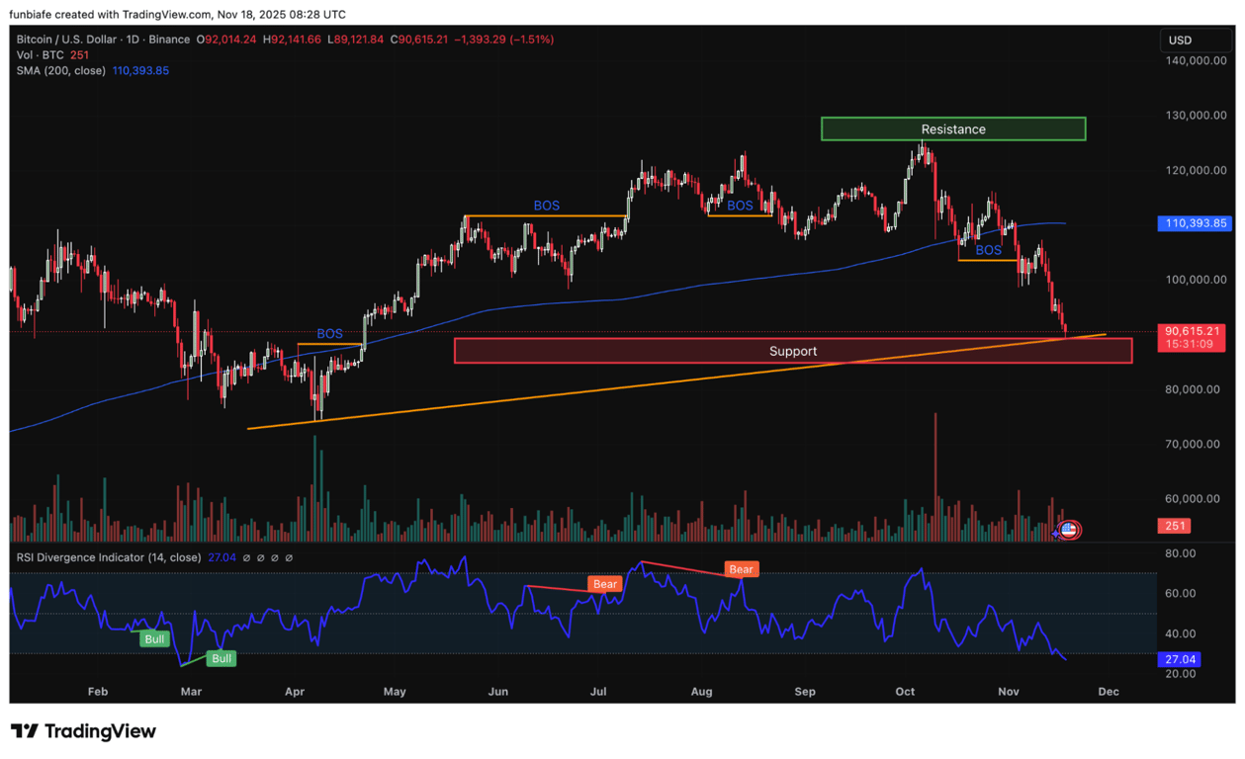Expand the Bitcoin / U.S. Dollar symbol title
Screen dimensions: 1245x759
64,40
